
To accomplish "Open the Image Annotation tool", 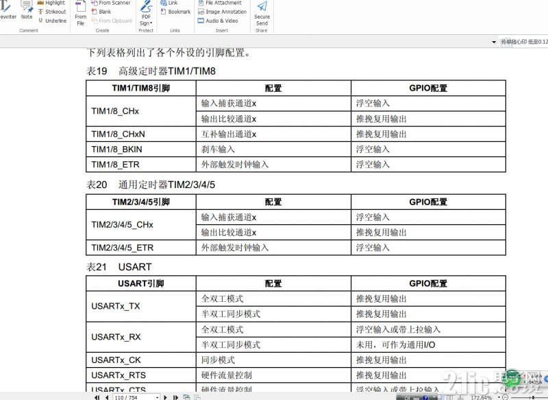I will pyautogui.click(x=222, y=12).
